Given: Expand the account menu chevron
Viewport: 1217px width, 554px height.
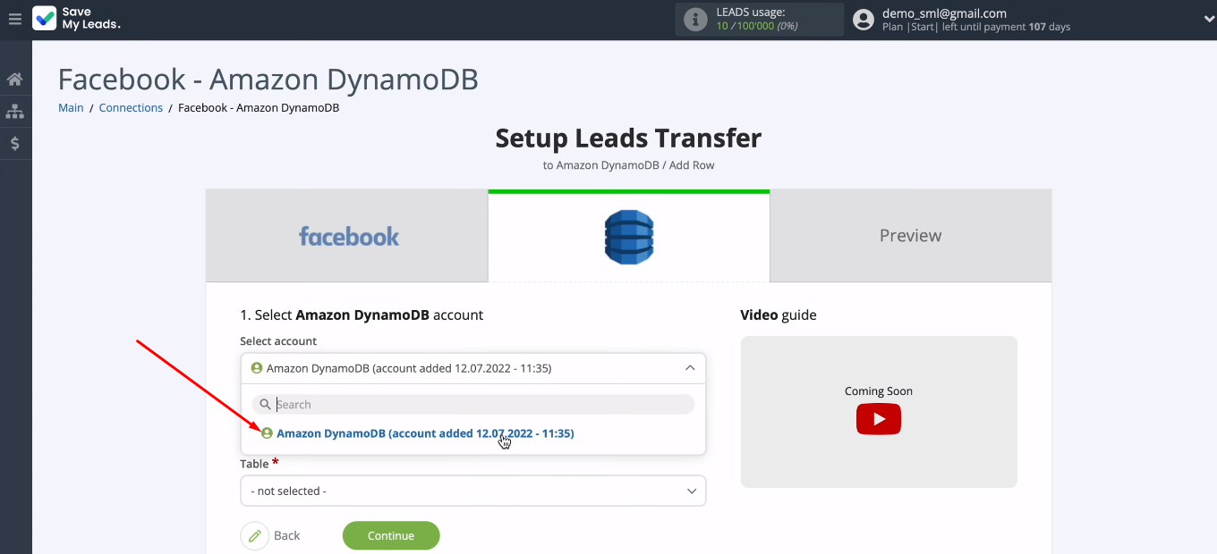Looking at the screenshot, I should click(x=1209, y=20).
